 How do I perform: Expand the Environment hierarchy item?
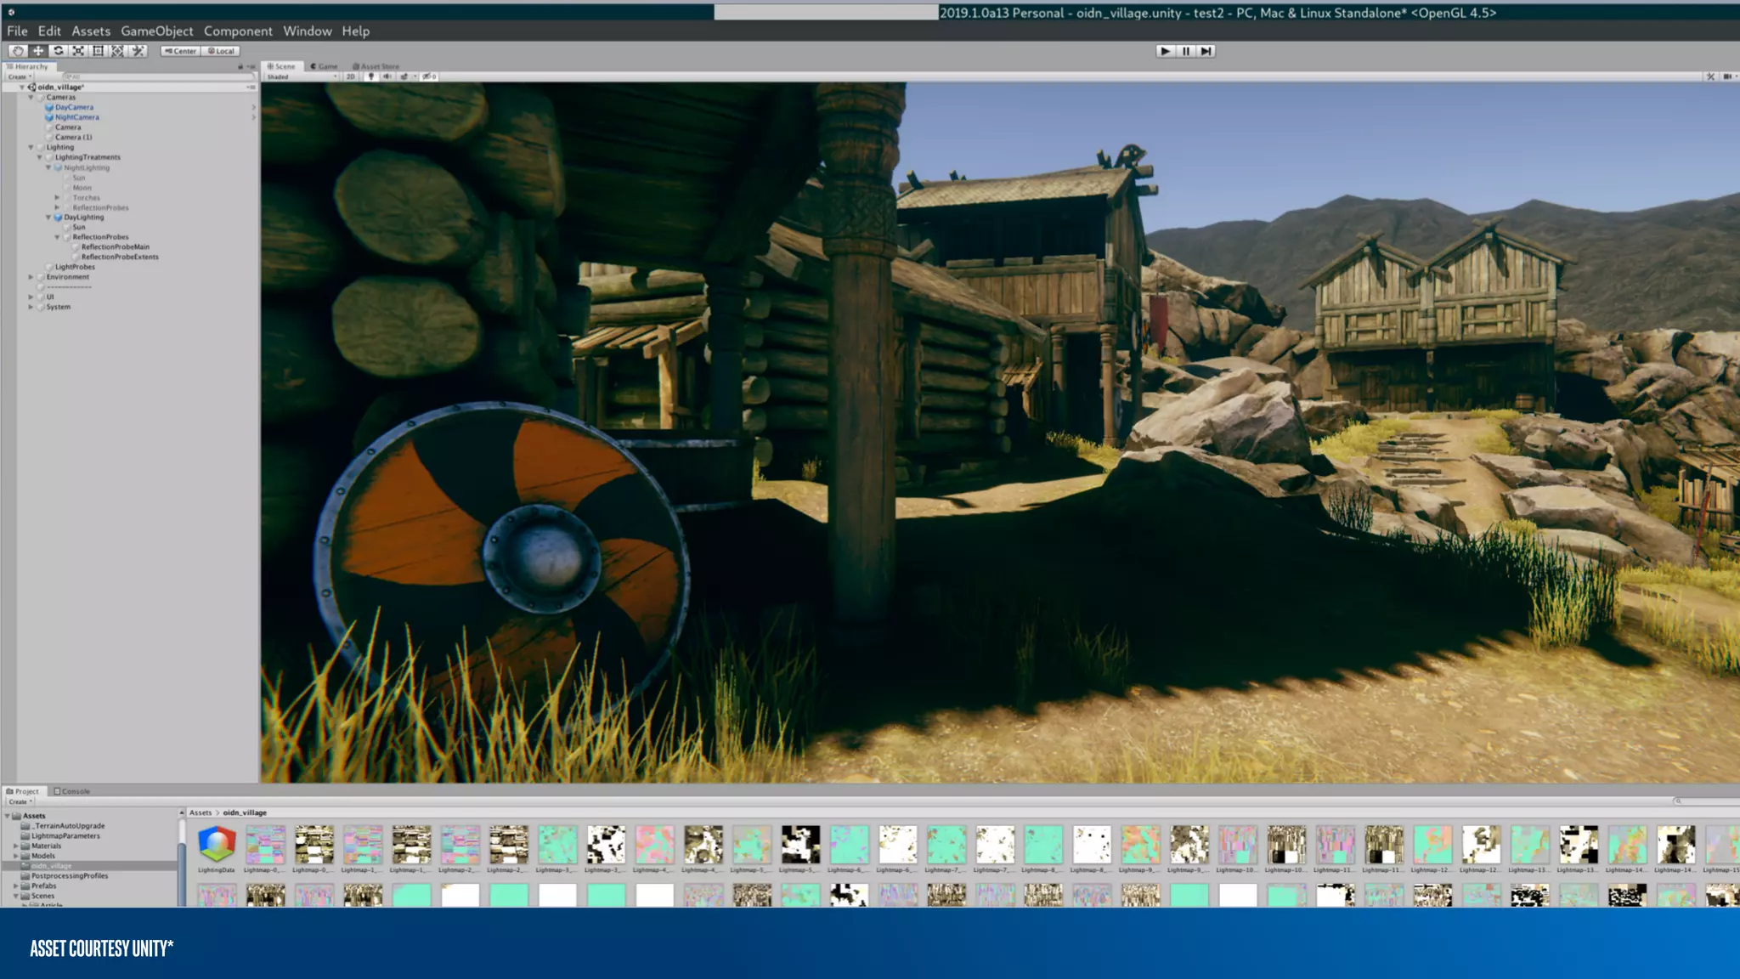tap(31, 277)
